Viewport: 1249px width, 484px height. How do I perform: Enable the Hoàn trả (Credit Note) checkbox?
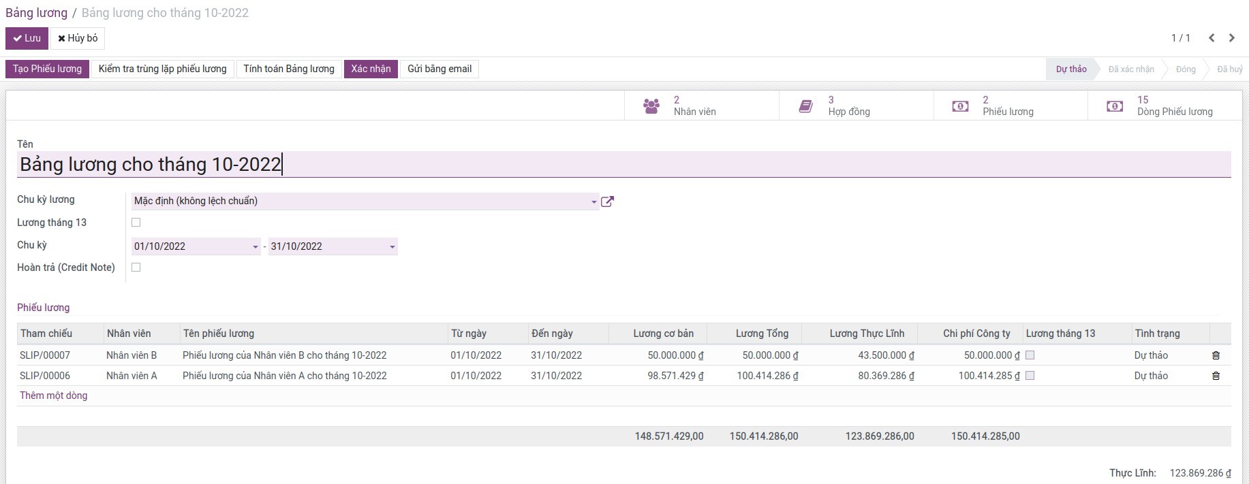click(136, 268)
